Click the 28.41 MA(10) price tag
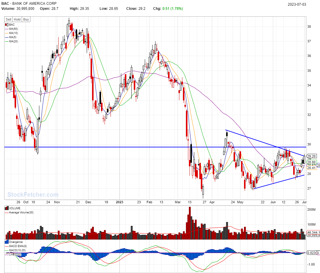The image size is (320, 273). pyautogui.click(x=311, y=168)
